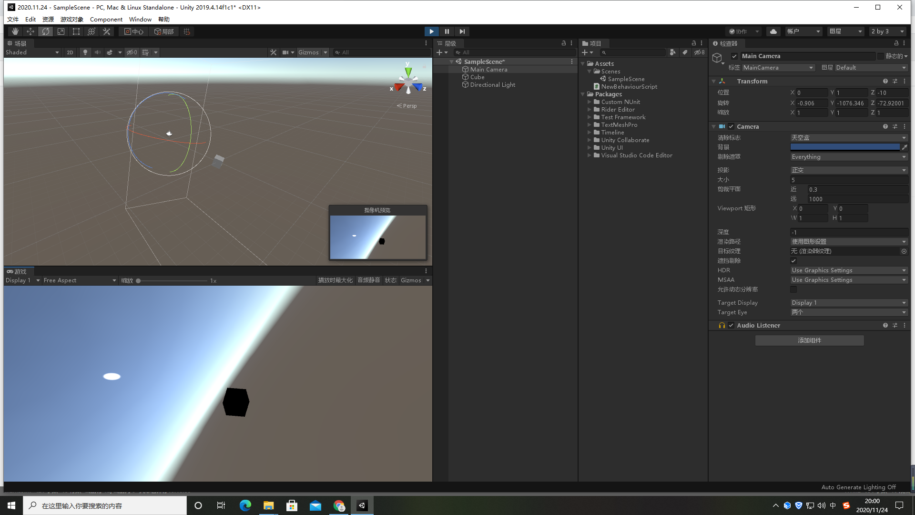
Task: Expand the TextMeshPro package folder
Action: pos(590,125)
